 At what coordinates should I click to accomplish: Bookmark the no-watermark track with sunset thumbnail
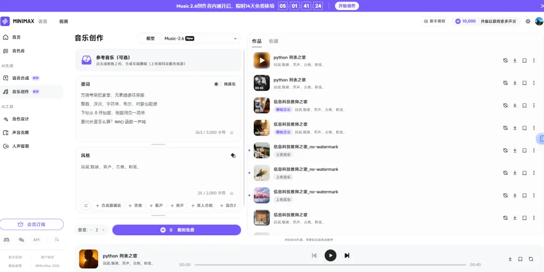(524, 195)
